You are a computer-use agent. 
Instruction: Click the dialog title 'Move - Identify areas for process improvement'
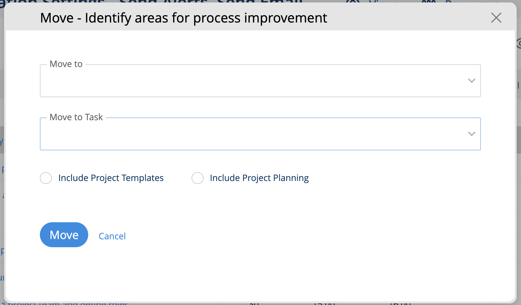coord(183,18)
